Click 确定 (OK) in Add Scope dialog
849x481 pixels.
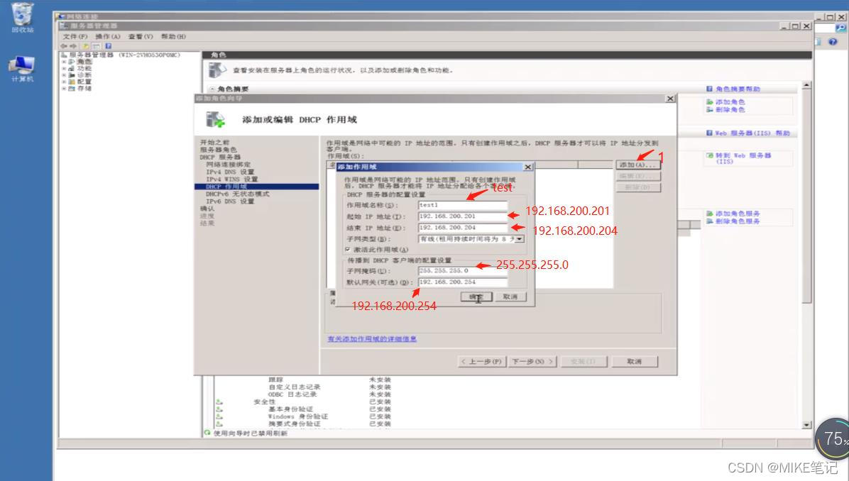(476, 297)
